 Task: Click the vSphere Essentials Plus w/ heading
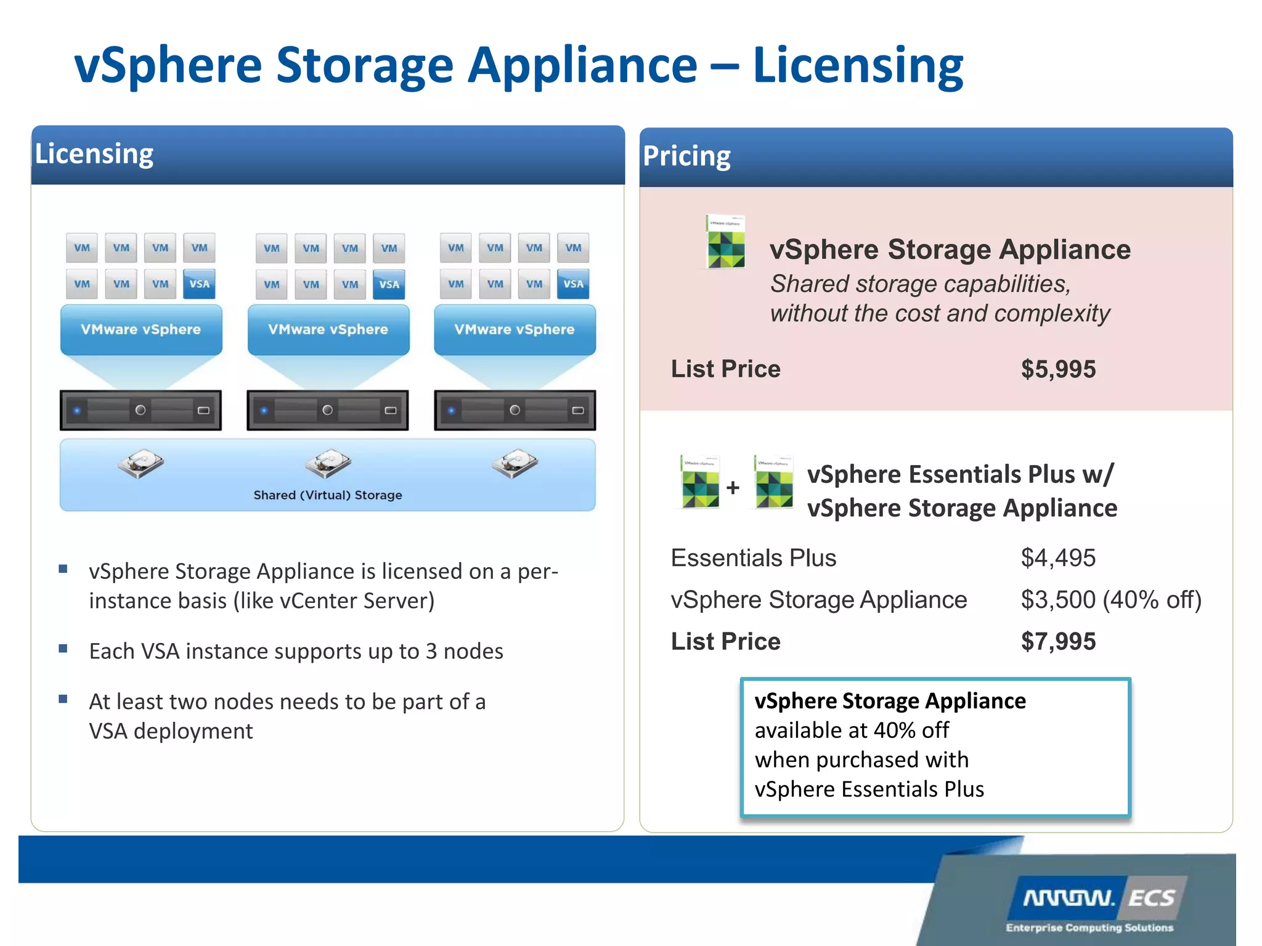click(961, 491)
